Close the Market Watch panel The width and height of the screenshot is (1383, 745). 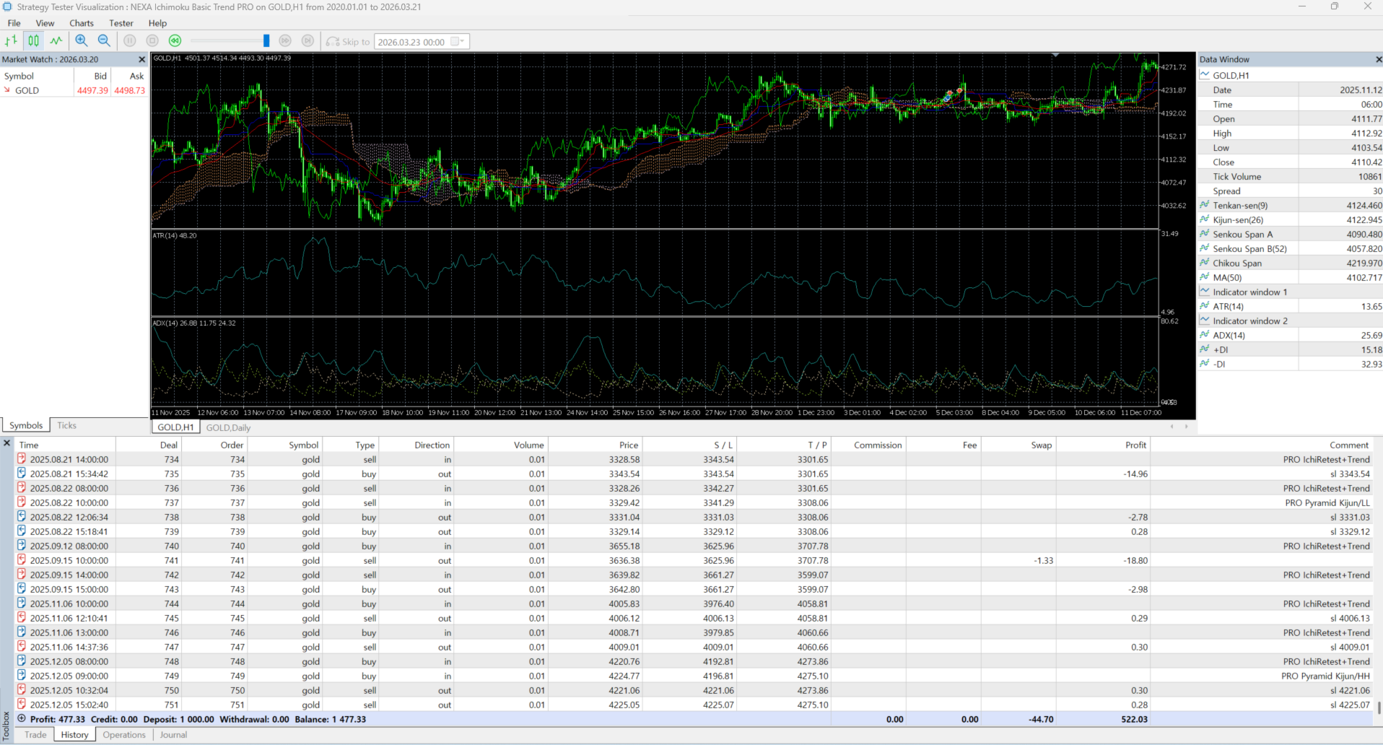coord(141,59)
